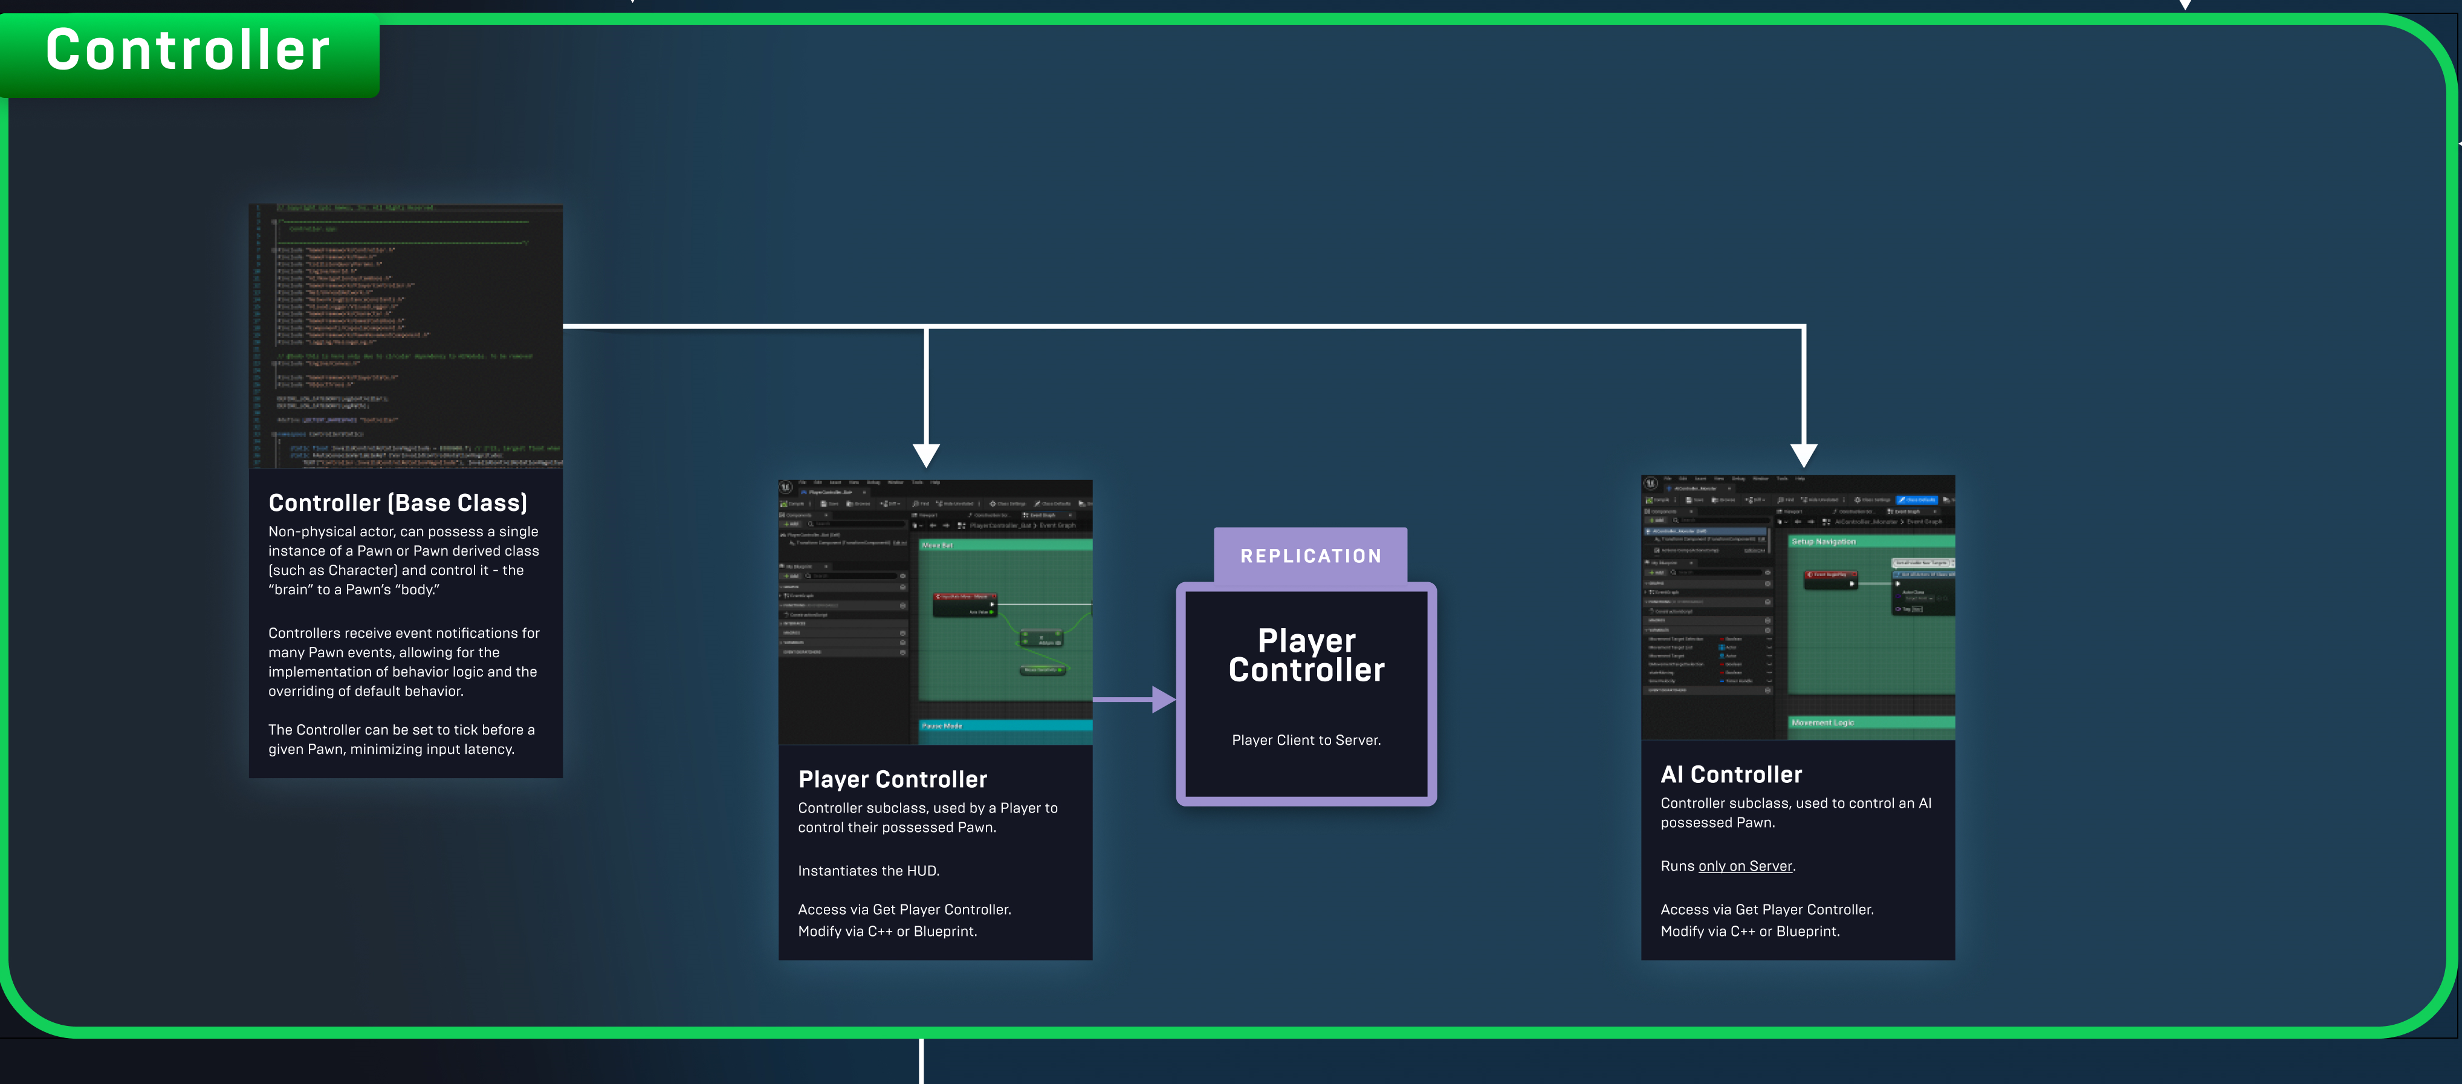Select Event Graph tab in PlayerController editor
The image size is (2462, 1084).
[x=1043, y=515]
